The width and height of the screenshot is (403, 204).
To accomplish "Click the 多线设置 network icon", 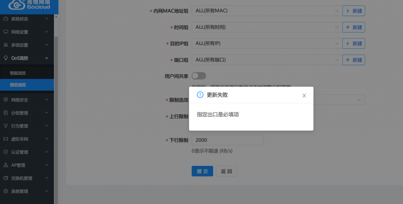I will click(x=6, y=45).
